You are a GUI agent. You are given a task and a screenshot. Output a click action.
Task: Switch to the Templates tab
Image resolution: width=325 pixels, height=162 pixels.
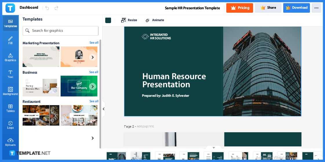click(x=10, y=23)
